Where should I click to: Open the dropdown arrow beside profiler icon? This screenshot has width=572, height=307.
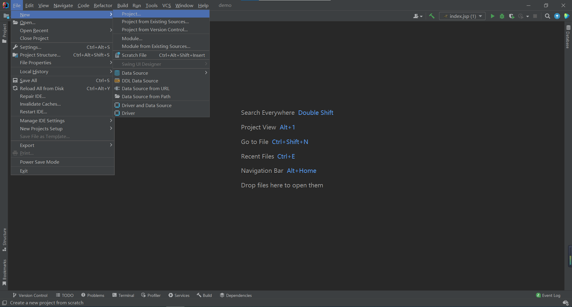(x=528, y=16)
